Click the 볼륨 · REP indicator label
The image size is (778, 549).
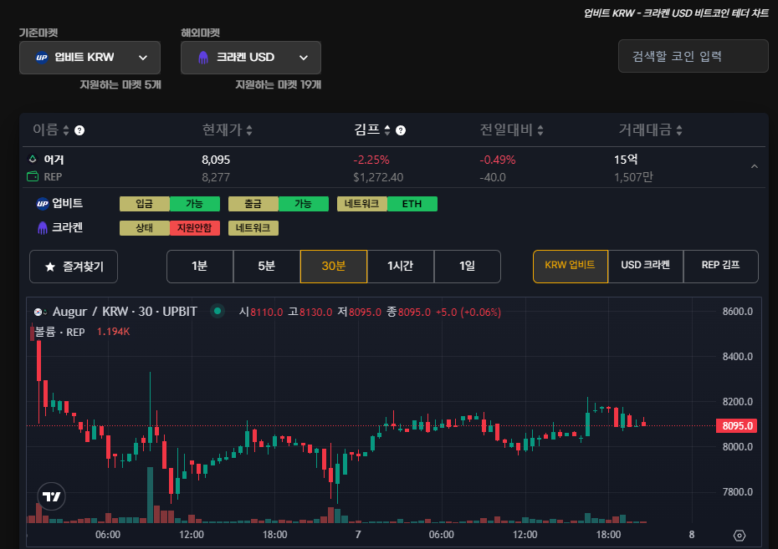click(59, 332)
